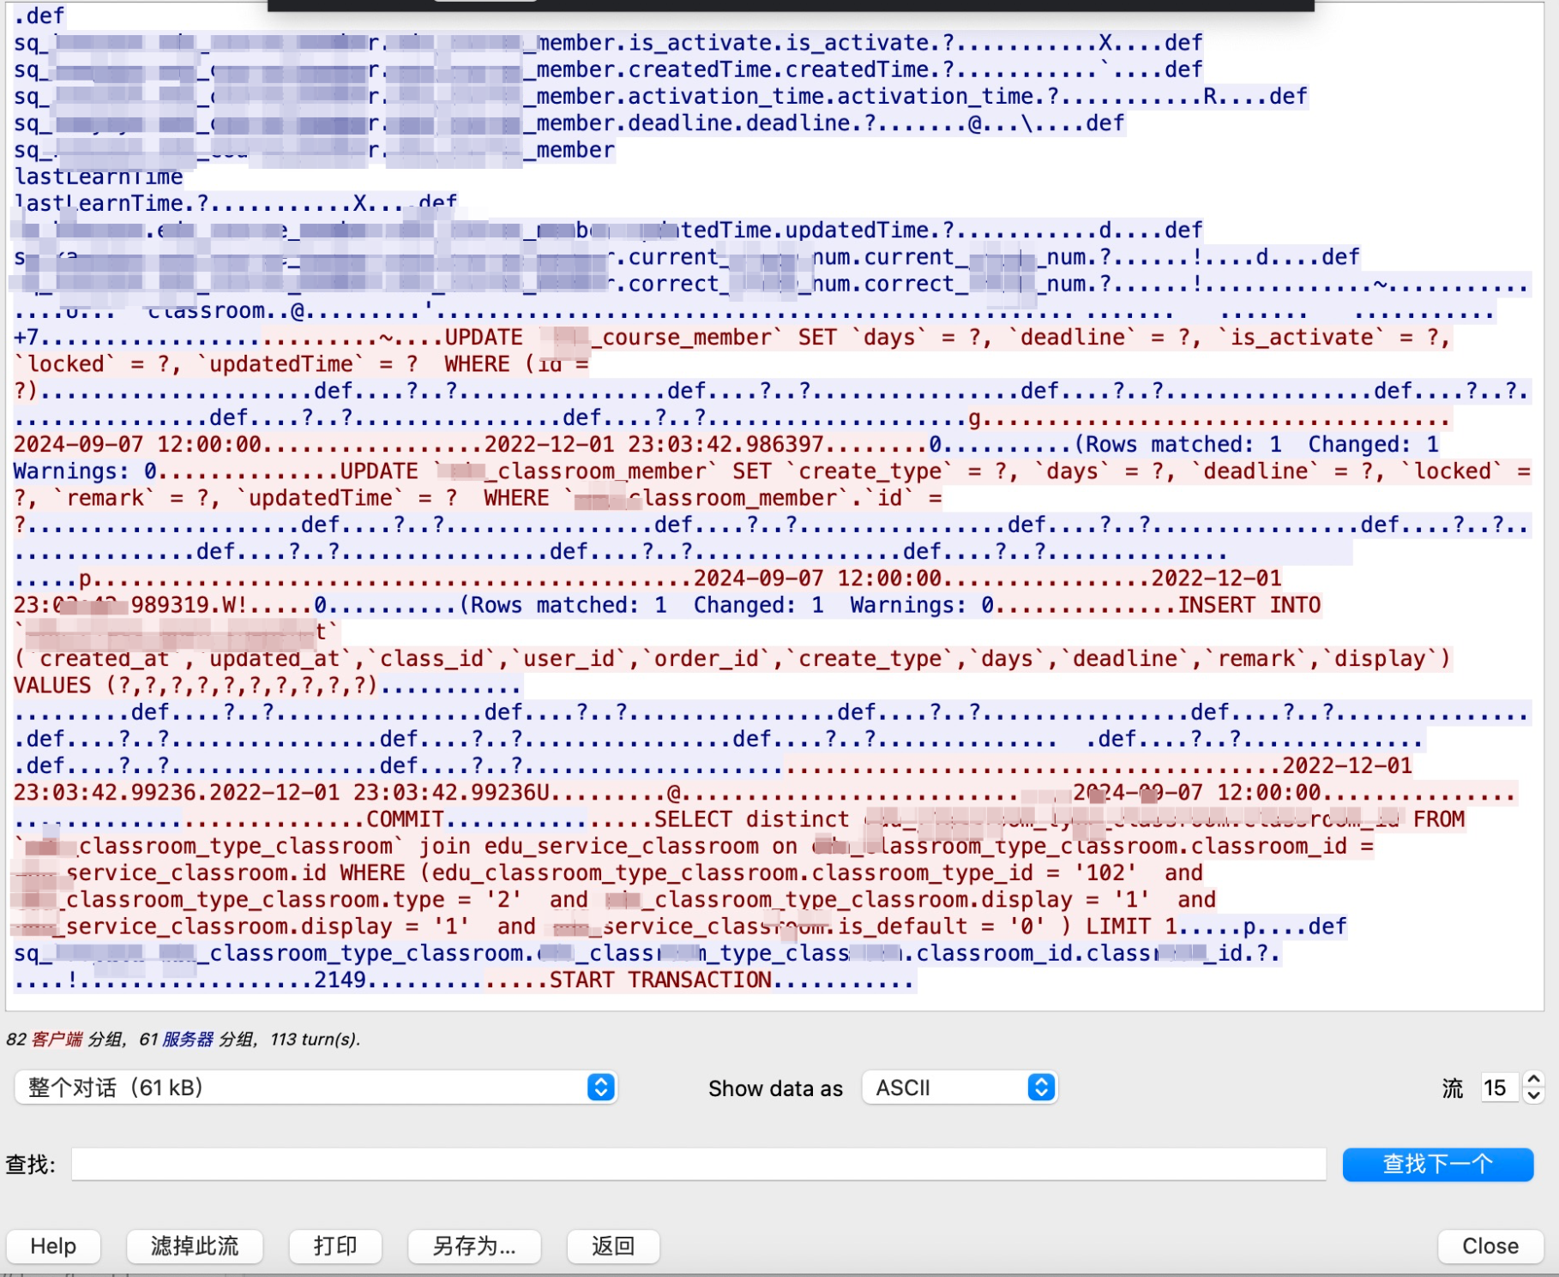Image resolution: width=1559 pixels, height=1277 pixels.
Task: Click into the 查找 search text field
Action: [698, 1164]
